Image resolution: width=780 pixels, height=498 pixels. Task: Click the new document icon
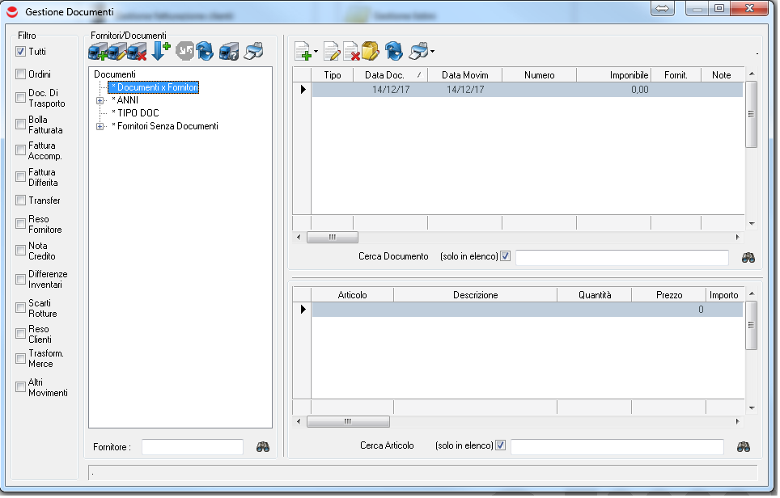coord(303,53)
